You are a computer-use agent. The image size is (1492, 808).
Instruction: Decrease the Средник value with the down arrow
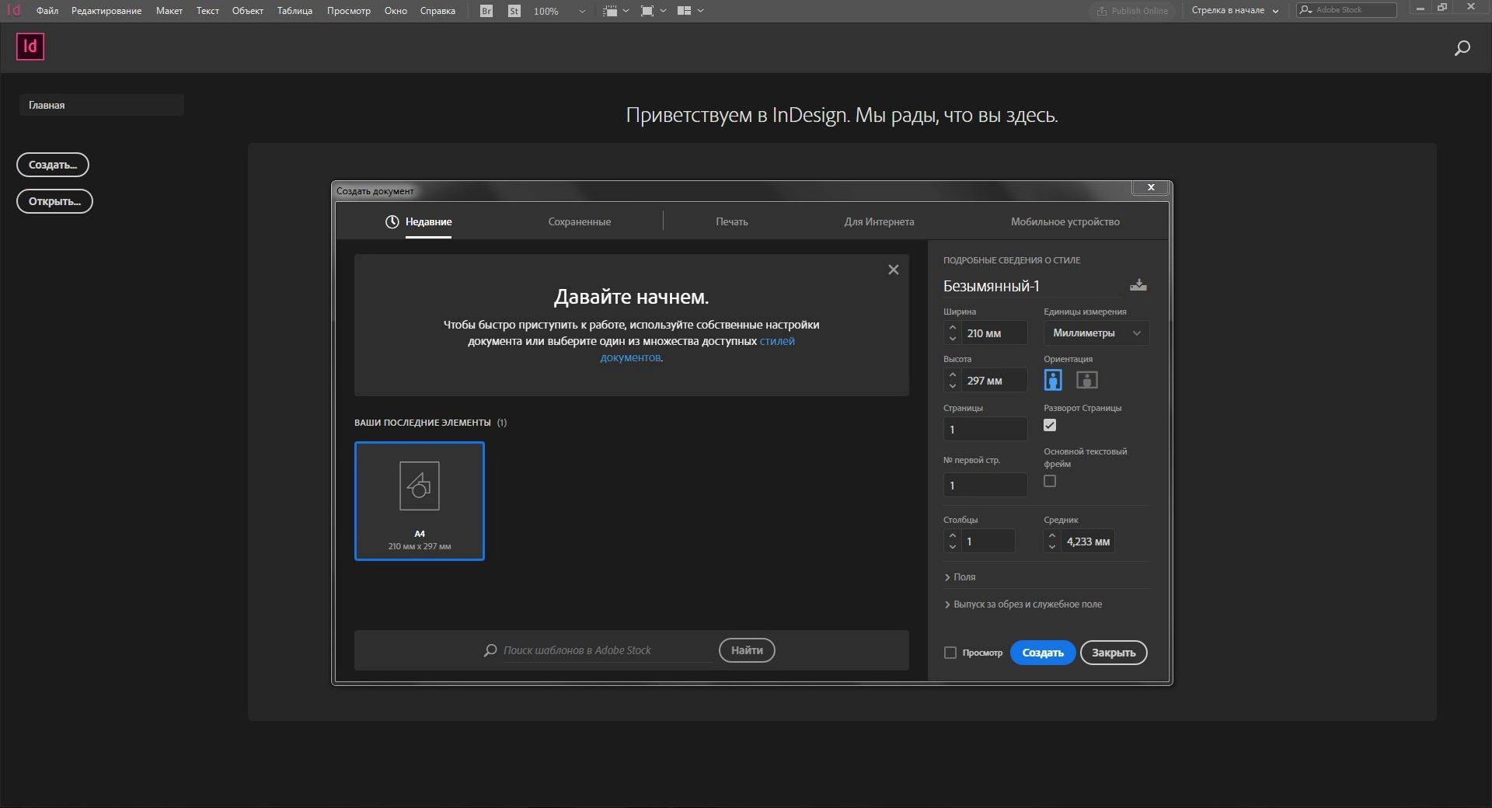coord(1052,547)
